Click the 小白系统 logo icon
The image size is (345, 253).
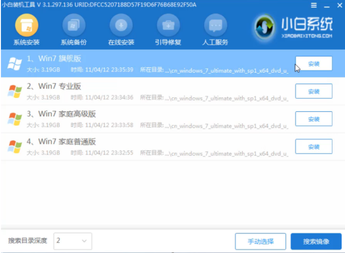tap(264, 27)
